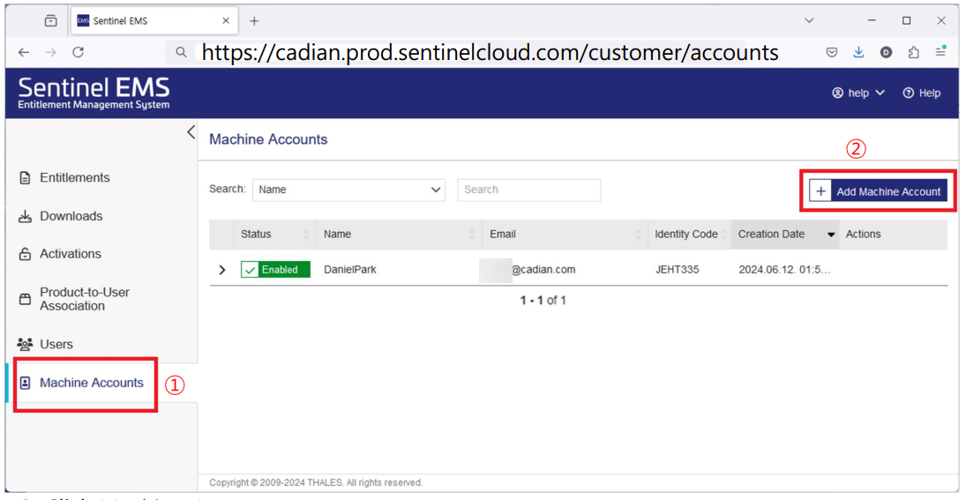Open the Downloads sidebar item
This screenshot has height=500, width=966.
point(71,216)
